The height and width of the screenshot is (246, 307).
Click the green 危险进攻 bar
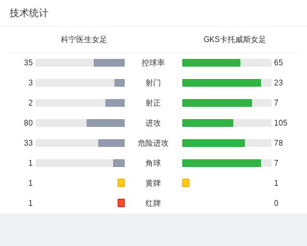pyautogui.click(x=213, y=143)
